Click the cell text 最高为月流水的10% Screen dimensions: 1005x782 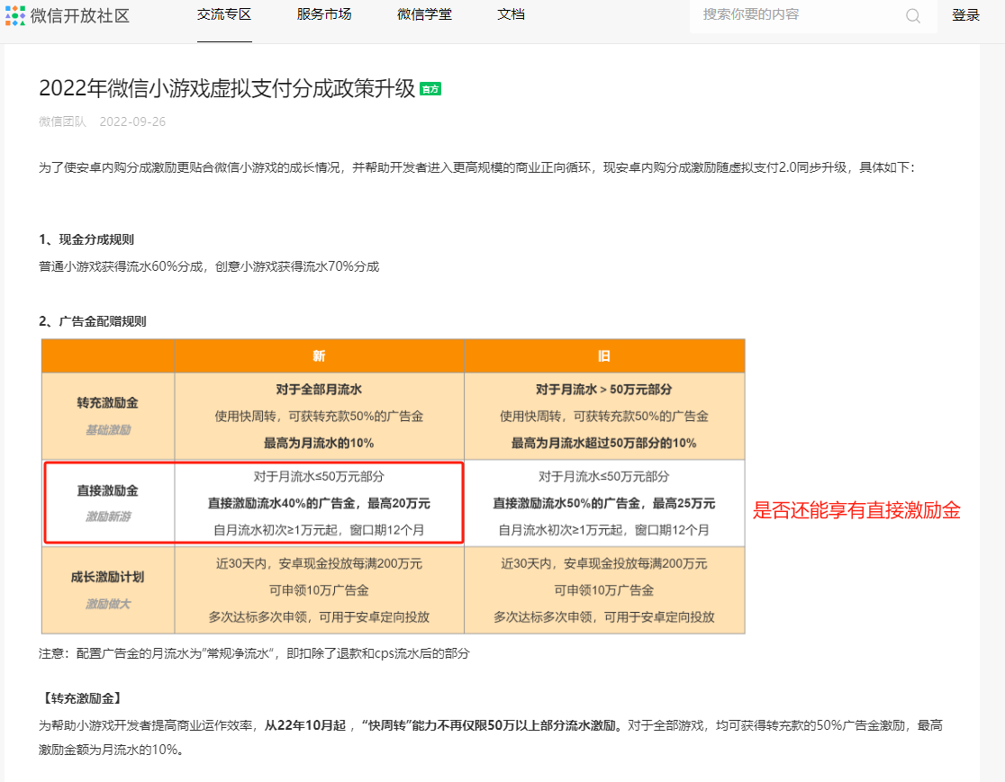pos(319,444)
